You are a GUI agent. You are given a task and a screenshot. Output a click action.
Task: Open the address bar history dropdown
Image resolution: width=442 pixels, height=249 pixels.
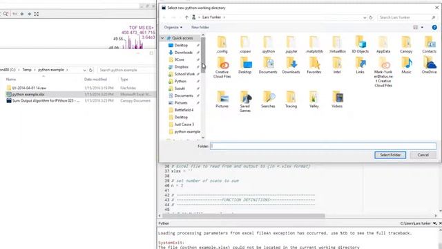(365, 17)
